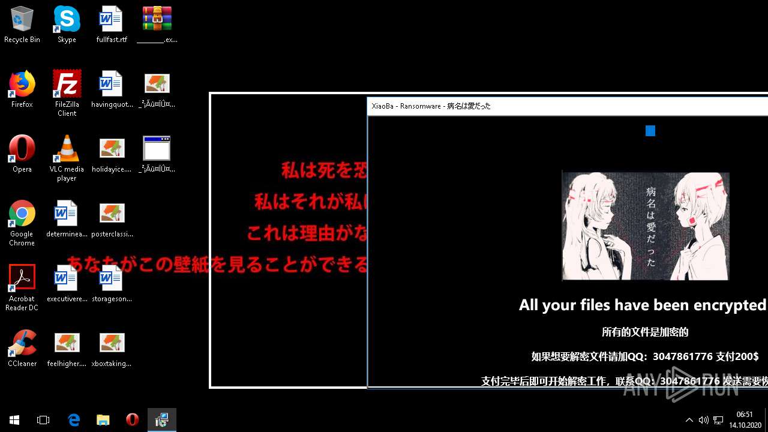Select the havingquot... Word document
This screenshot has width=768, height=432.
point(112,89)
